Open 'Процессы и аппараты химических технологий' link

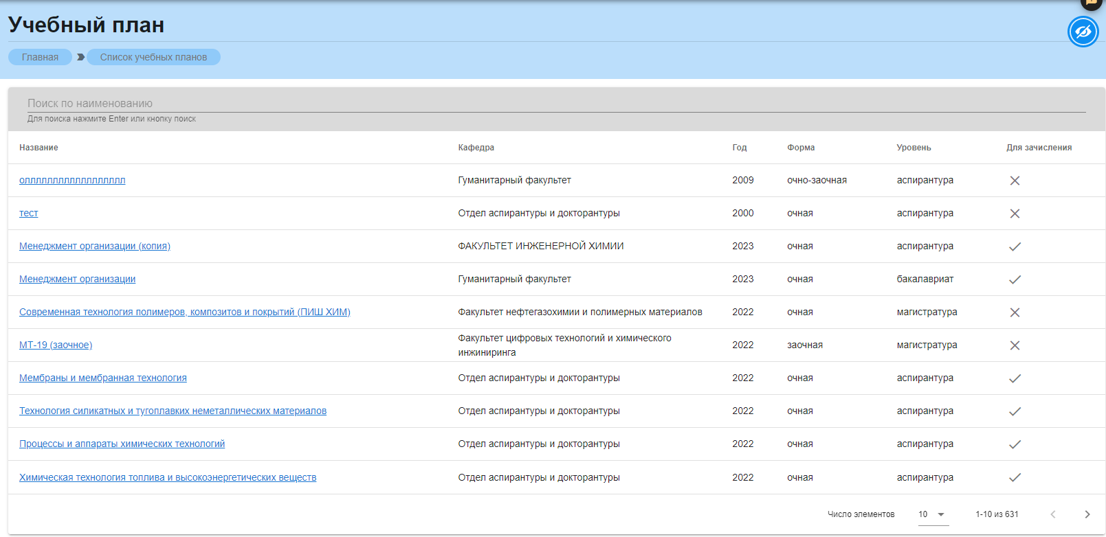click(x=122, y=444)
